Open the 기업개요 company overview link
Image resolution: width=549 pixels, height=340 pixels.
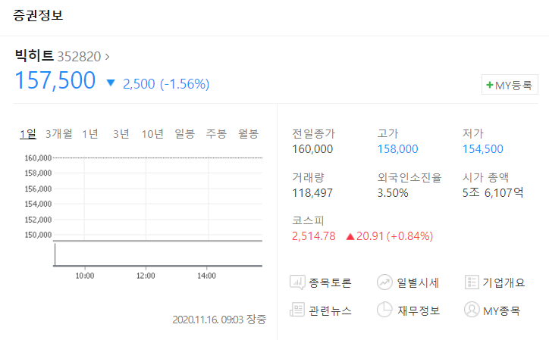(x=504, y=282)
